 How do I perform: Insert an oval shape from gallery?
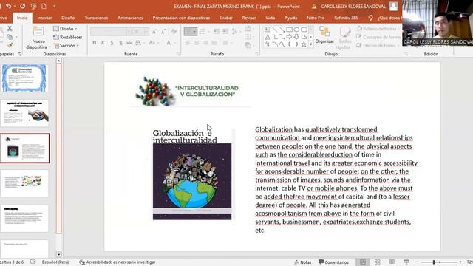click(x=296, y=30)
